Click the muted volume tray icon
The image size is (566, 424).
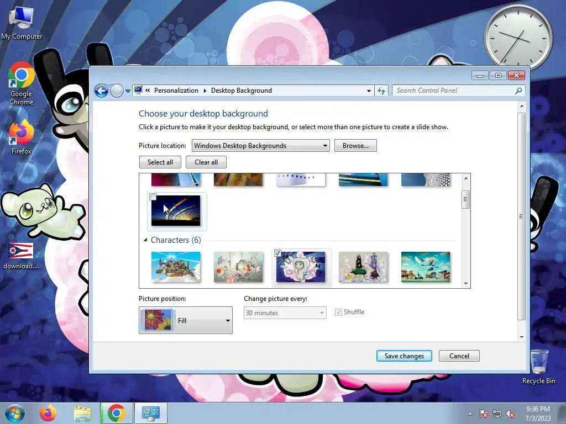coord(510,414)
